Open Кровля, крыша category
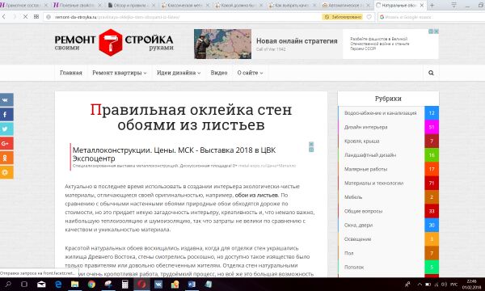485x291 pixels. (361, 141)
